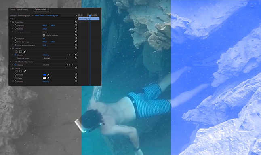Expand the Filtre antiscintillement parameter
This screenshot has width=261, height=155.
click(x=12, y=45)
